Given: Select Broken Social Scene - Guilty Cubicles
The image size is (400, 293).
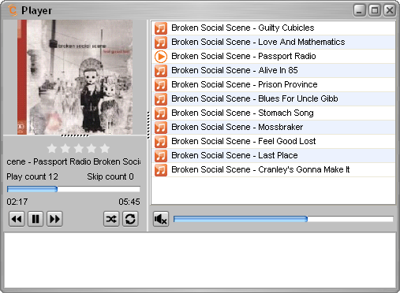Looking at the screenshot, I should point(274,28).
